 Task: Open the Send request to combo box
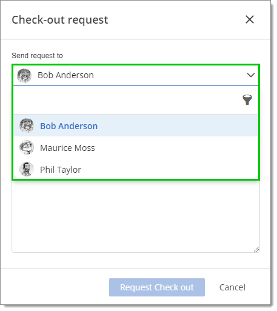(x=136, y=75)
